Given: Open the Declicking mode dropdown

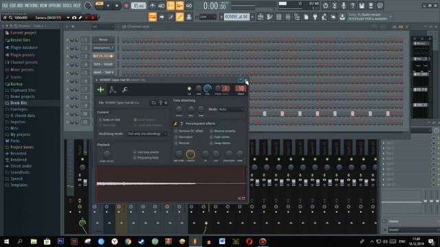Looking at the screenshot, I should pyautogui.click(x=147, y=134).
